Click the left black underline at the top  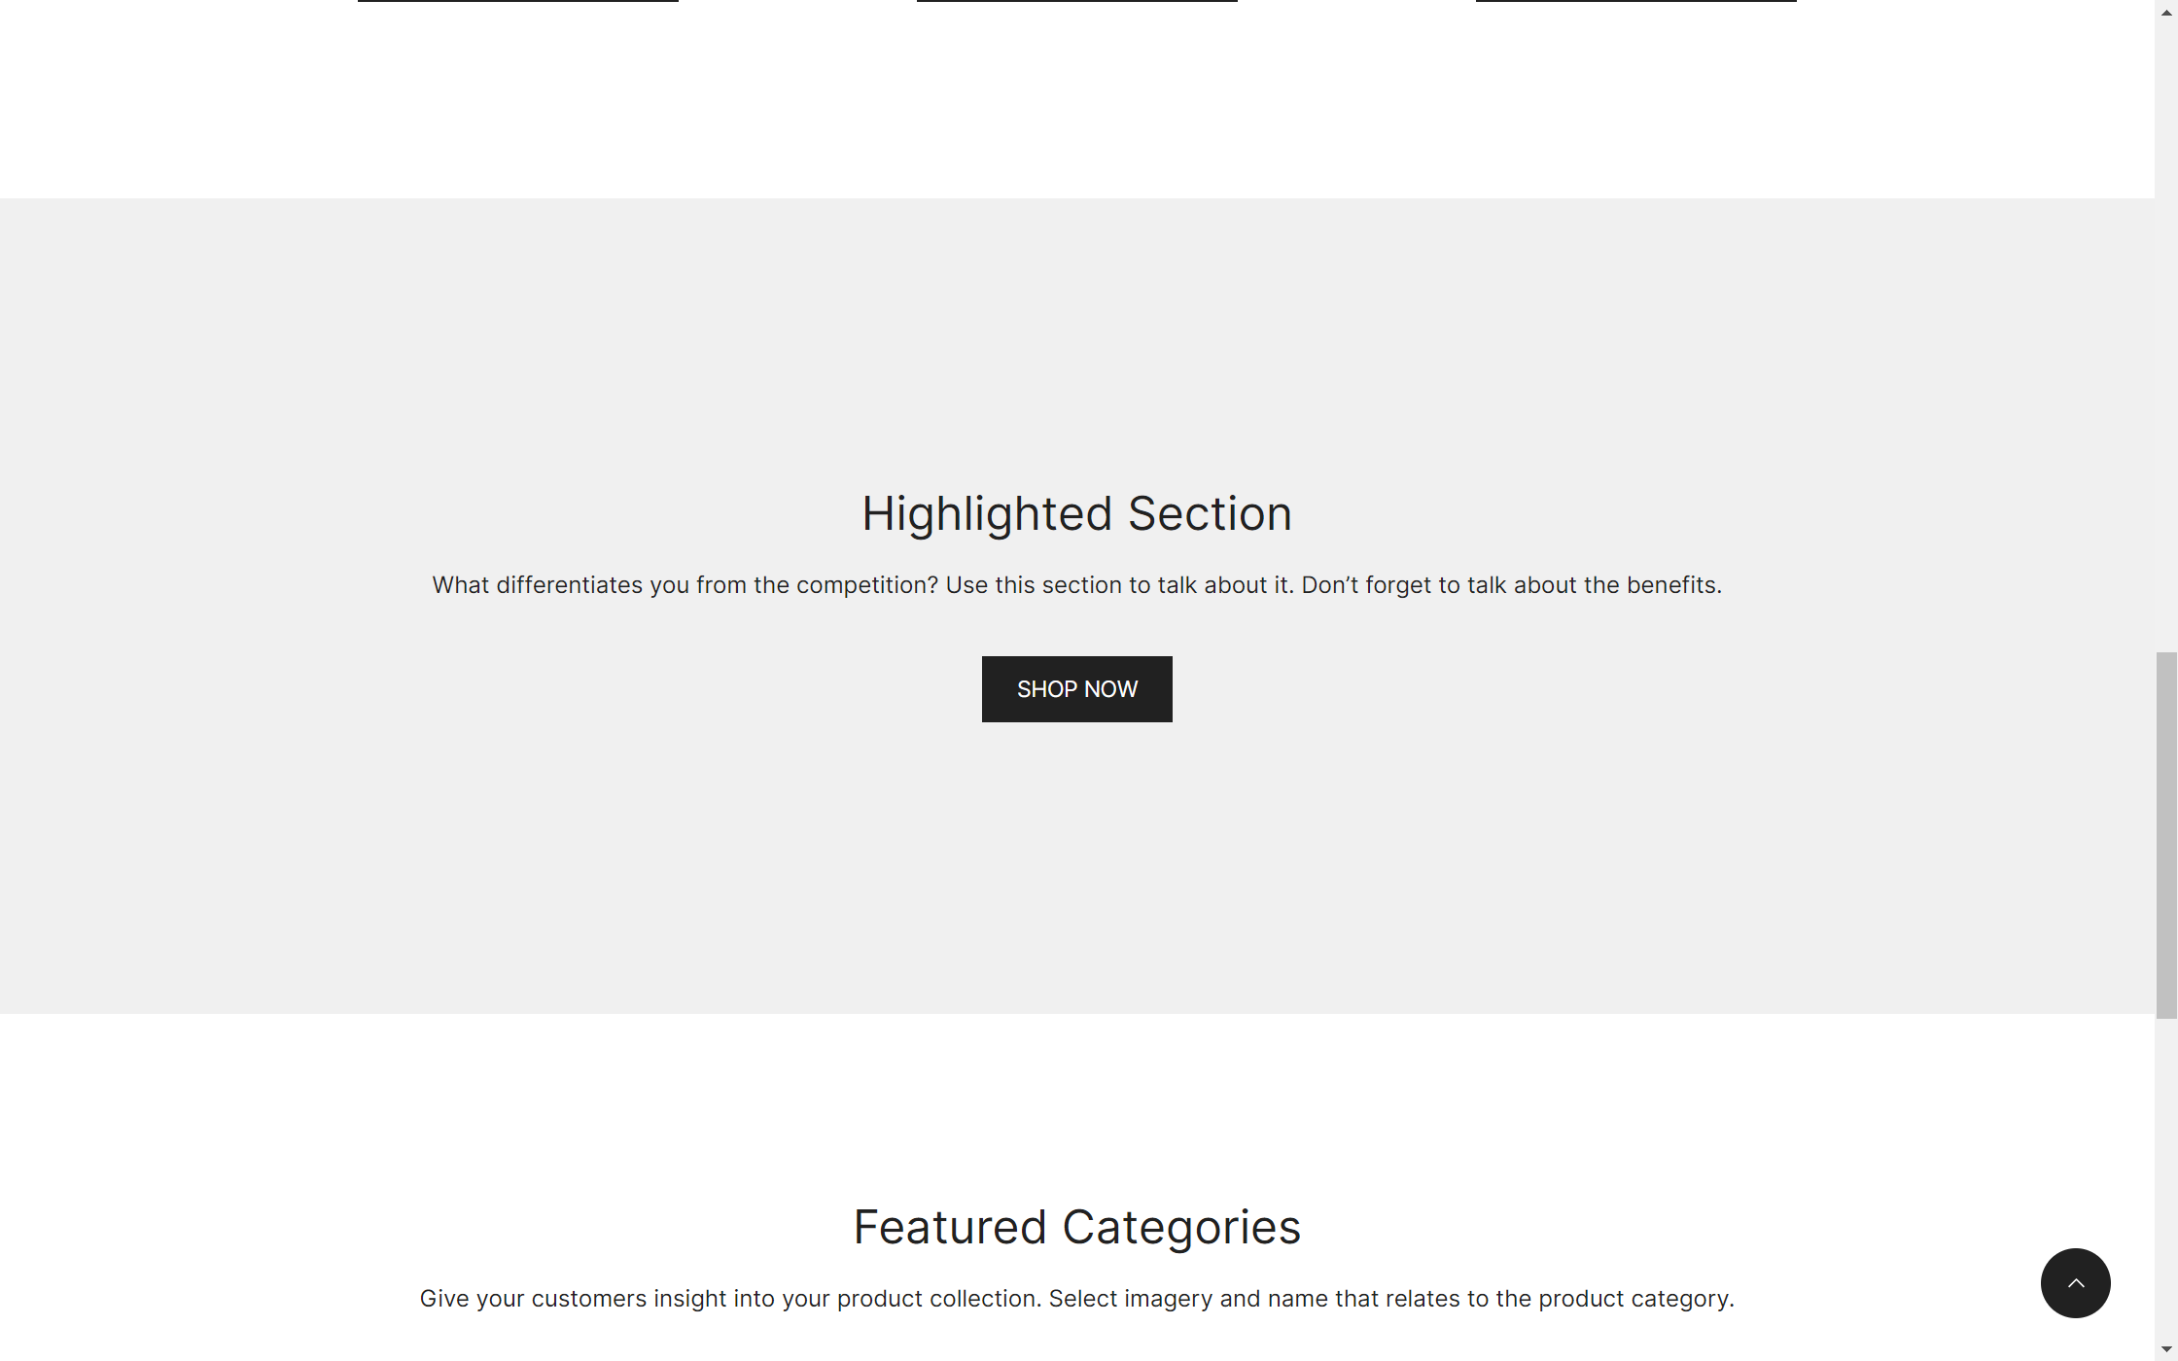coord(517,1)
